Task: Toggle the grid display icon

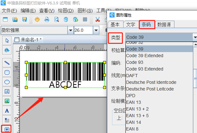Action: tap(85, 20)
